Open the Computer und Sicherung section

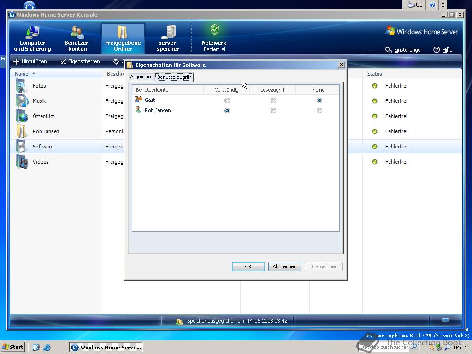click(x=33, y=39)
